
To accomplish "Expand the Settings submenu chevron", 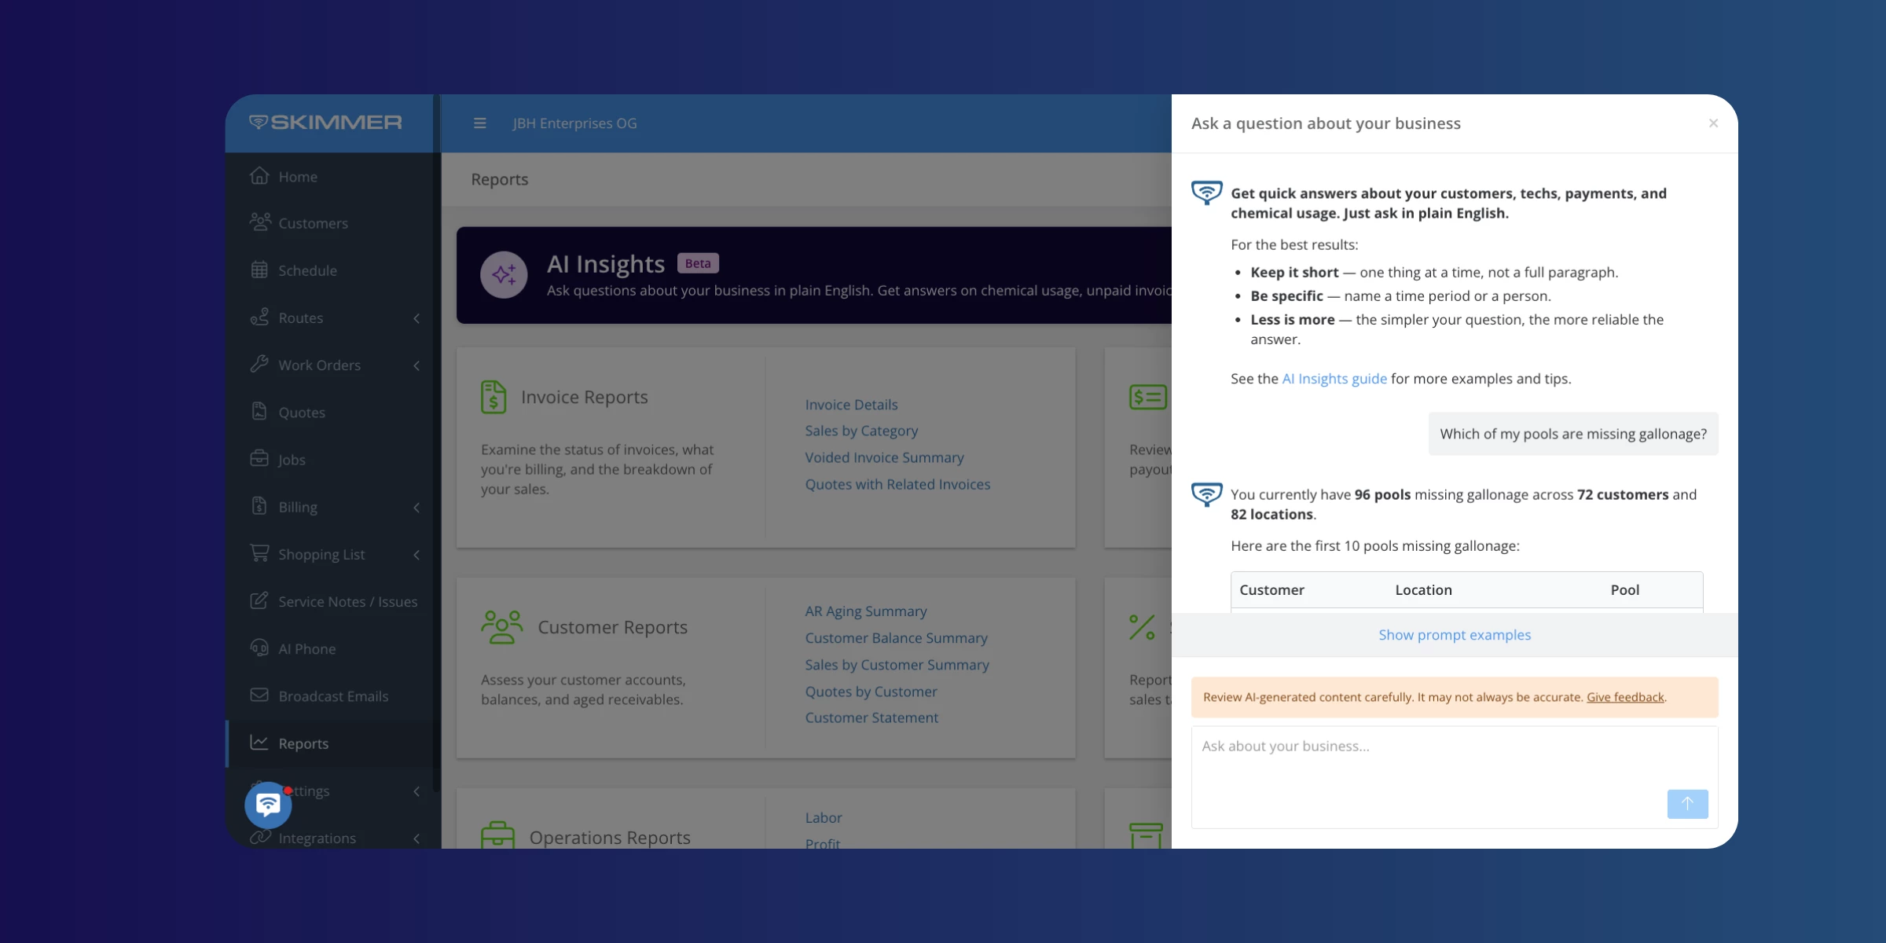I will coord(416,791).
